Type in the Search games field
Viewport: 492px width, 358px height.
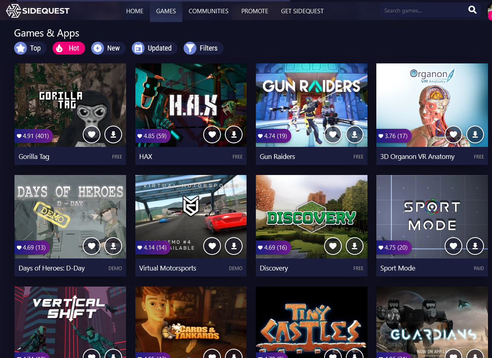[422, 11]
